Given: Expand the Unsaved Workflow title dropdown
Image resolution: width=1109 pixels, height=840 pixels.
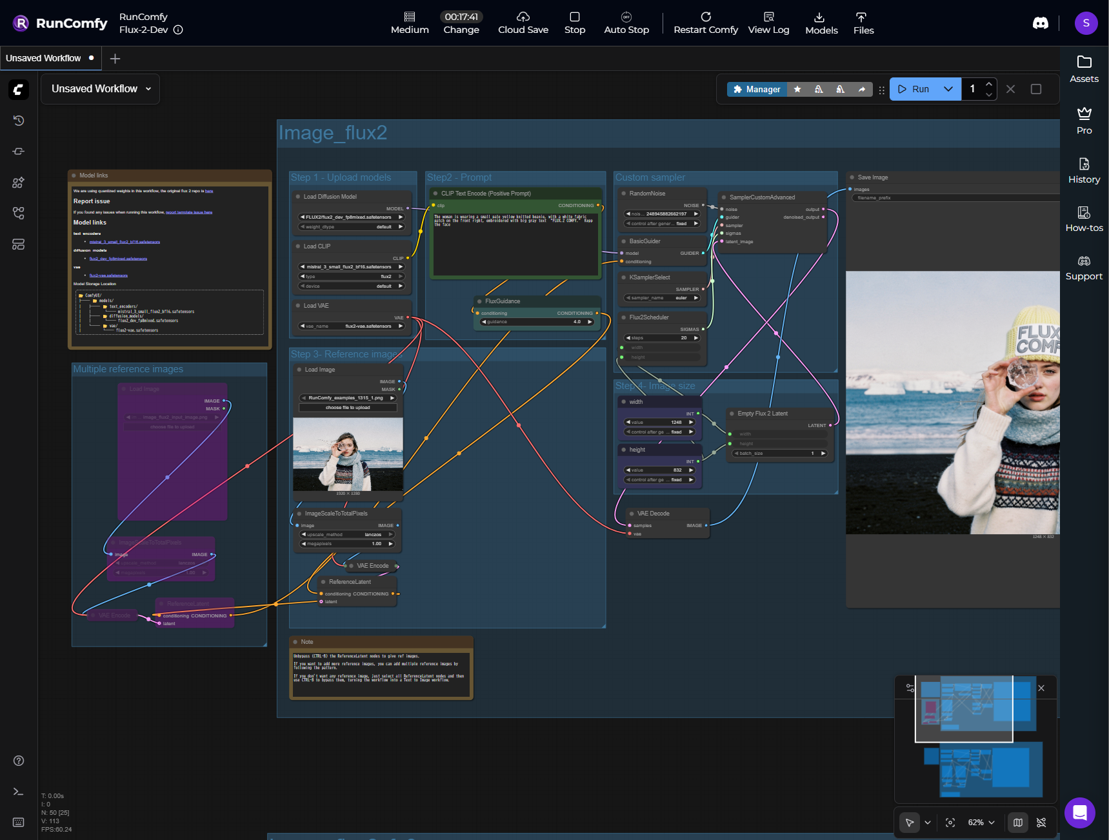Looking at the screenshot, I should (x=148, y=89).
